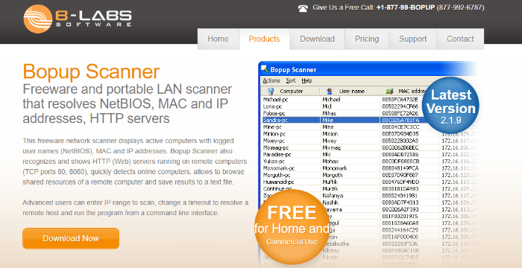Select the Morgoth-pc row
The height and width of the screenshot is (268, 522).
click(x=368, y=175)
